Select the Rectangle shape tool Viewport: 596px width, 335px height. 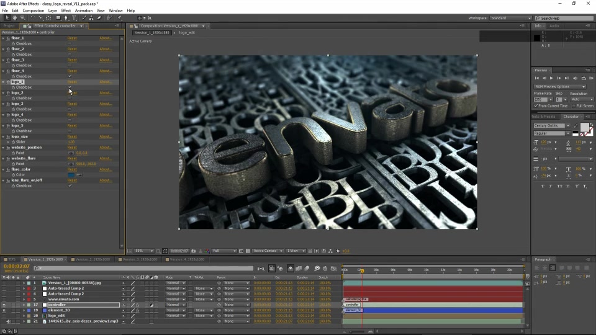click(x=58, y=18)
